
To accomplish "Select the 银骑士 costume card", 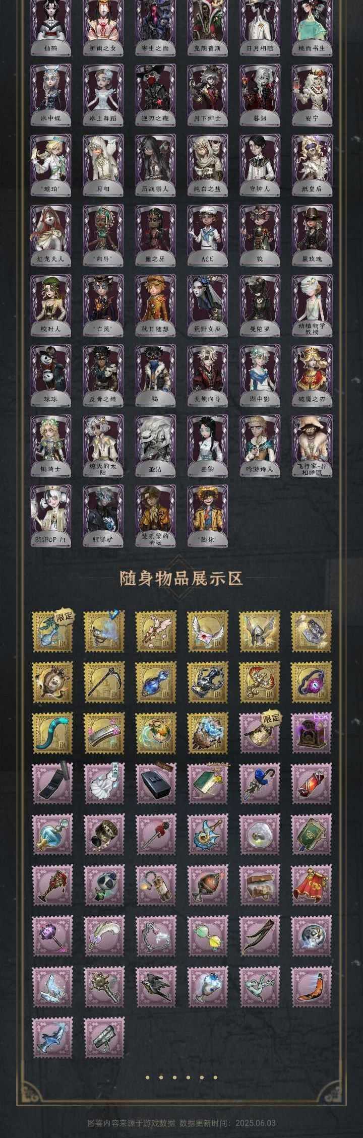I will tap(51, 445).
